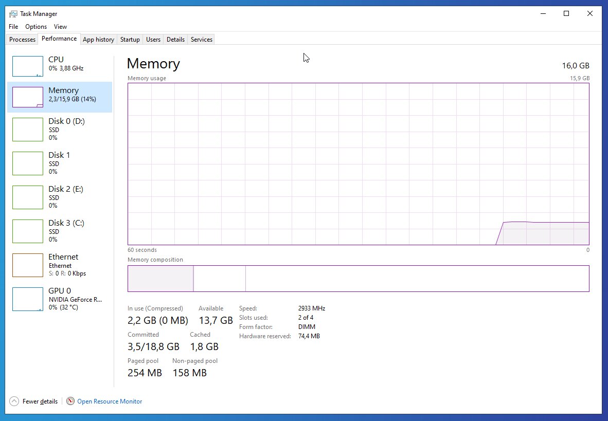Maximize the Task Manager window
Viewport: 608px width, 421px height.
pyautogui.click(x=566, y=13)
